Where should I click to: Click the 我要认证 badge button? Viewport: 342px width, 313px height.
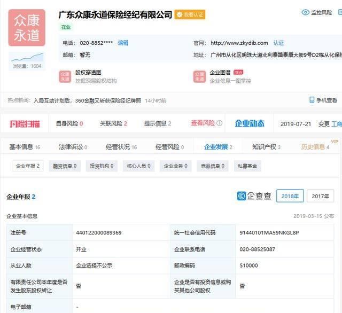pos(190,14)
